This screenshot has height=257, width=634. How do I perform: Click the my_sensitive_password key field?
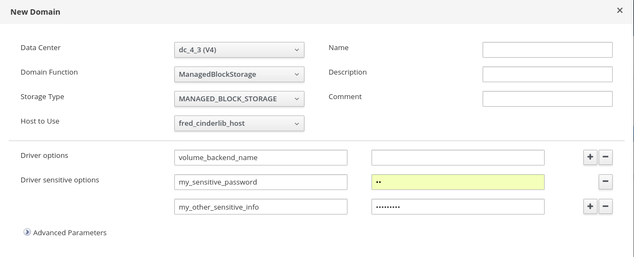(x=260, y=182)
